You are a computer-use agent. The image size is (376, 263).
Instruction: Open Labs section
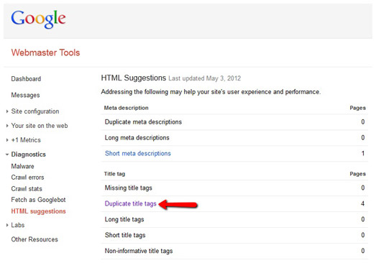pyautogui.click(x=18, y=225)
